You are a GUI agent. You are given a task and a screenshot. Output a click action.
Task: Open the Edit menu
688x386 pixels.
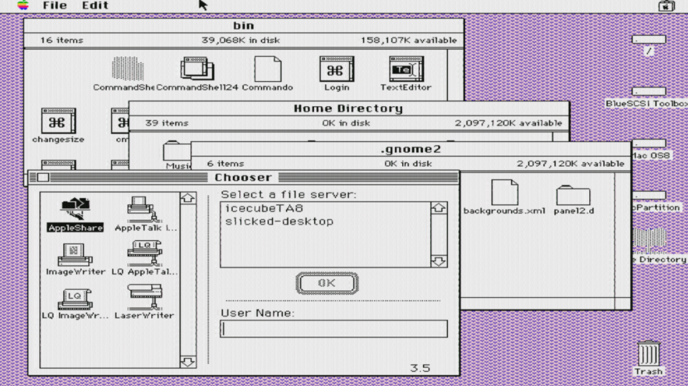coord(95,5)
